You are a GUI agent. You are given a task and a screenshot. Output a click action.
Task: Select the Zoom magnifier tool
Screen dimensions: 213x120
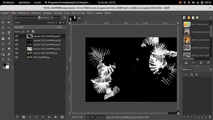pyautogui.click(x=9, y=60)
